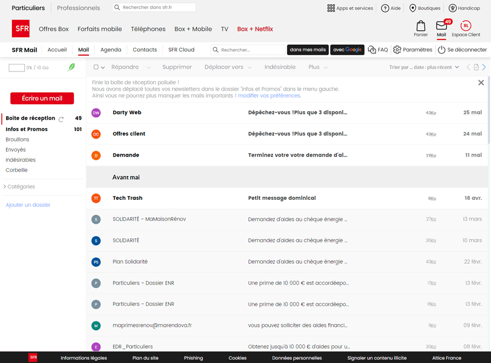491x363 pixels.
Task: Open Apps et services grid icon
Action: 331,8
